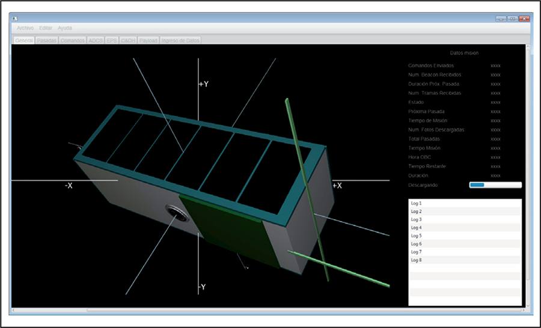
Task: Click the Estado xxxx value
Action: click(495, 103)
